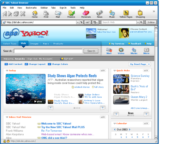Image resolution: width=191 pixels, height=144 pixels.
Task: Open the Sidebar menu
Action: pos(44,8)
